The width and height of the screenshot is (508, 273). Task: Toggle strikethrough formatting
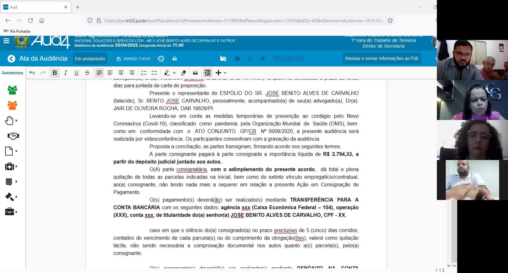(x=87, y=73)
